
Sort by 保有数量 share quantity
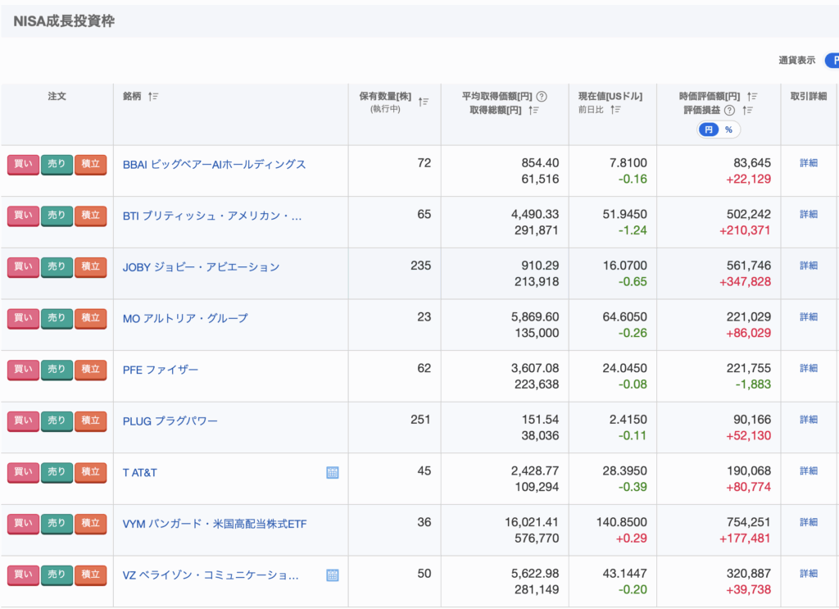(424, 102)
